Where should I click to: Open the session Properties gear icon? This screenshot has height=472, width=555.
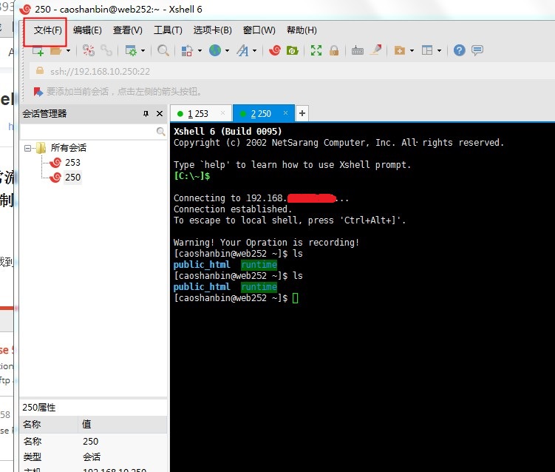pyautogui.click(x=131, y=50)
